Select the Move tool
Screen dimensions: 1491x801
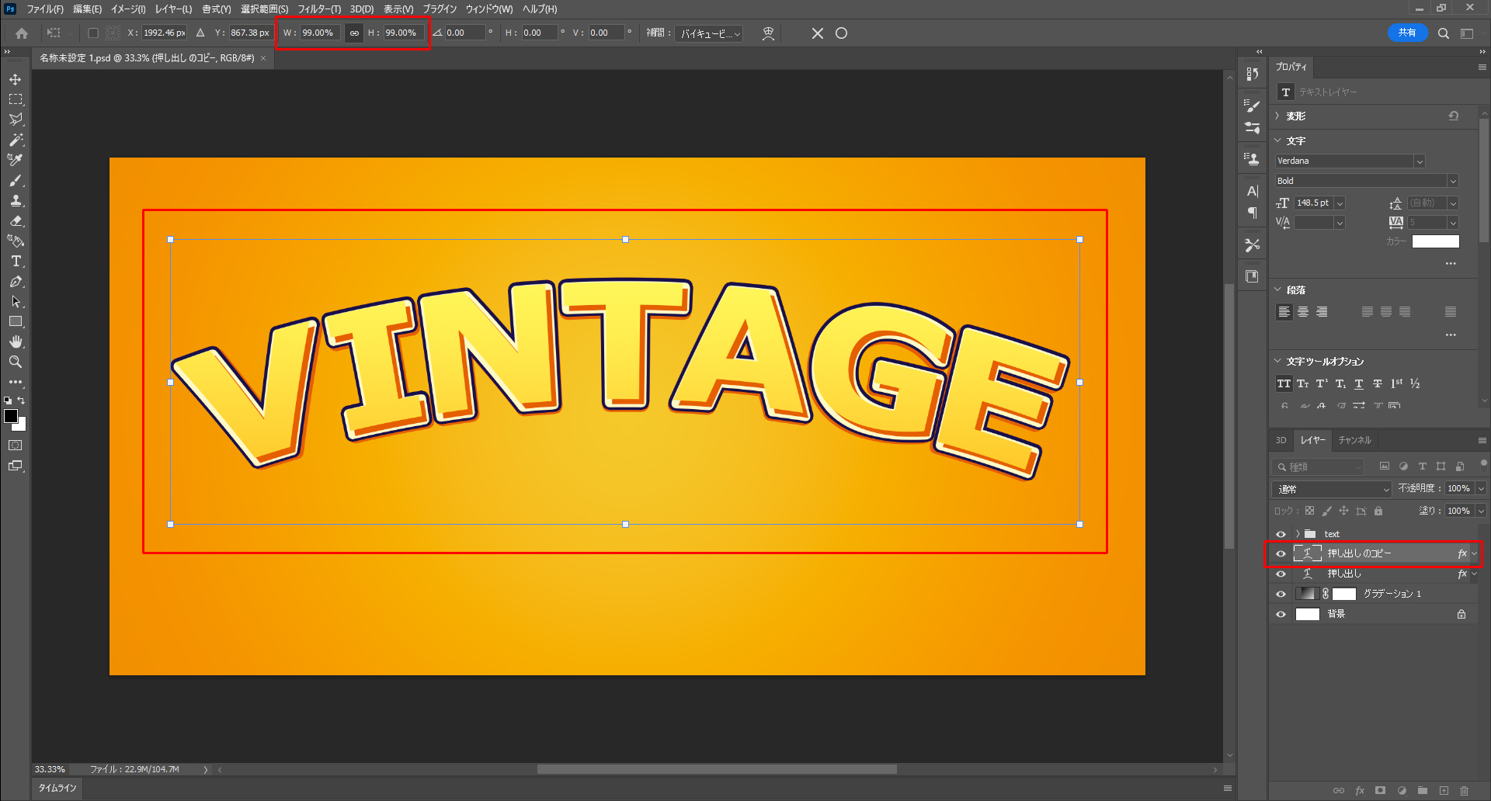click(16, 80)
